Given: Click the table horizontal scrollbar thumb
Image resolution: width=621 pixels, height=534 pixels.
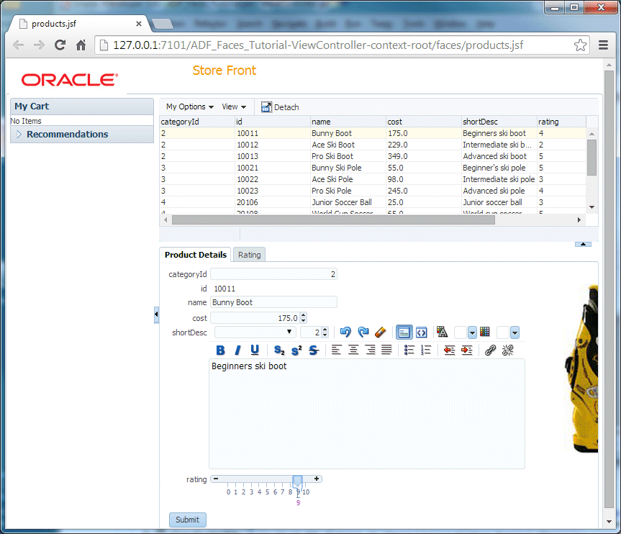Looking at the screenshot, I should (x=333, y=220).
